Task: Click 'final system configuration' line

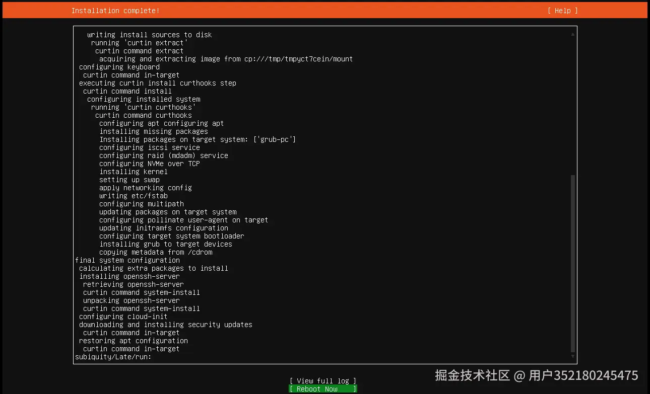Action: (x=127, y=260)
